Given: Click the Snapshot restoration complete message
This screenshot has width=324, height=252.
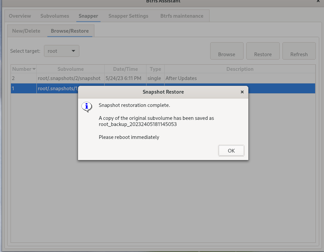Looking at the screenshot, I should pos(134,105).
